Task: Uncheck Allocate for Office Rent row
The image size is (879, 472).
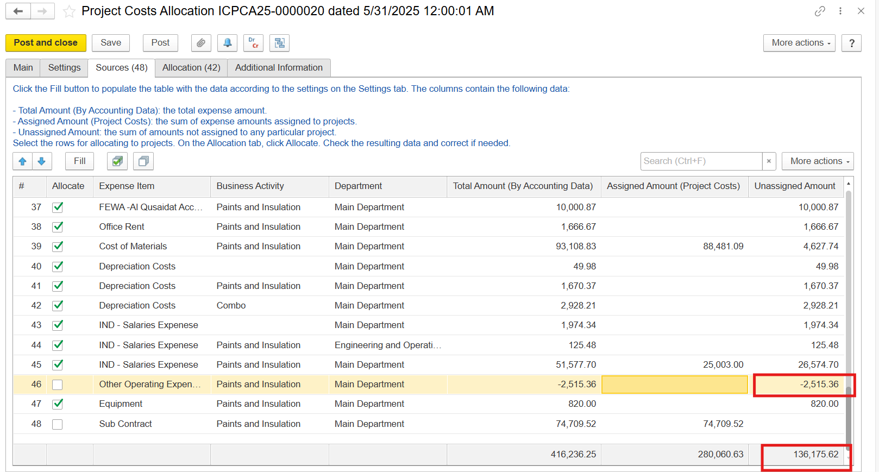Action: [x=58, y=227]
